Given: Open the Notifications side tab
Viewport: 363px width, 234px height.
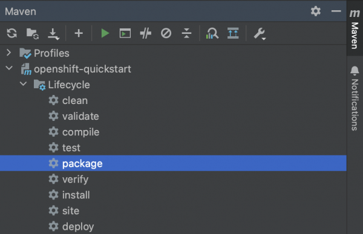Looking at the screenshot, I should [355, 99].
